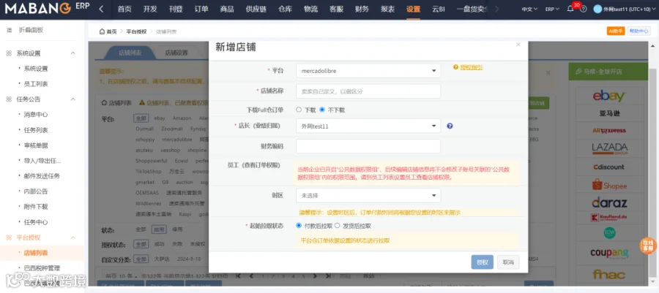659x293 pixels.
Task: Collapse the 系统设置 sidebar group
Action: click(72, 53)
